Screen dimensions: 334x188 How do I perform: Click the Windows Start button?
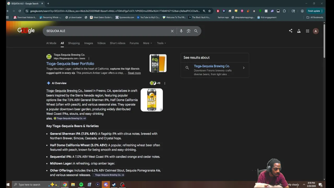(x=8, y=185)
